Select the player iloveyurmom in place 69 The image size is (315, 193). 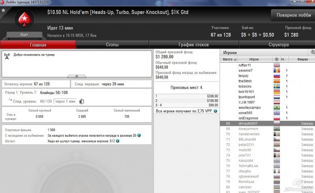point(267,129)
